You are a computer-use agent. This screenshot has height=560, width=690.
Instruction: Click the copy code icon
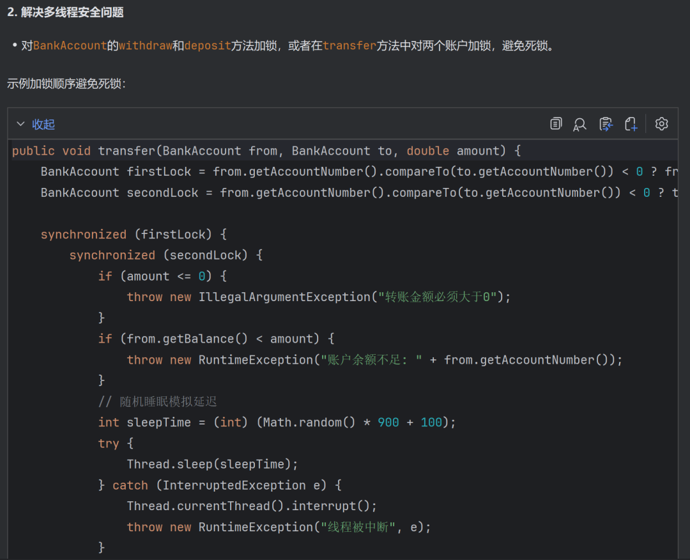point(556,124)
